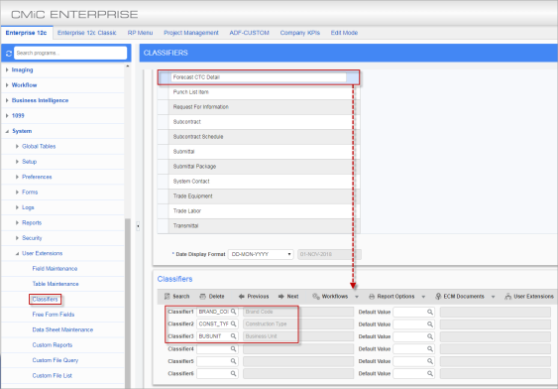The width and height of the screenshot is (558, 389).
Task: Open ECM Documents in the toolbar
Action: 460,297
